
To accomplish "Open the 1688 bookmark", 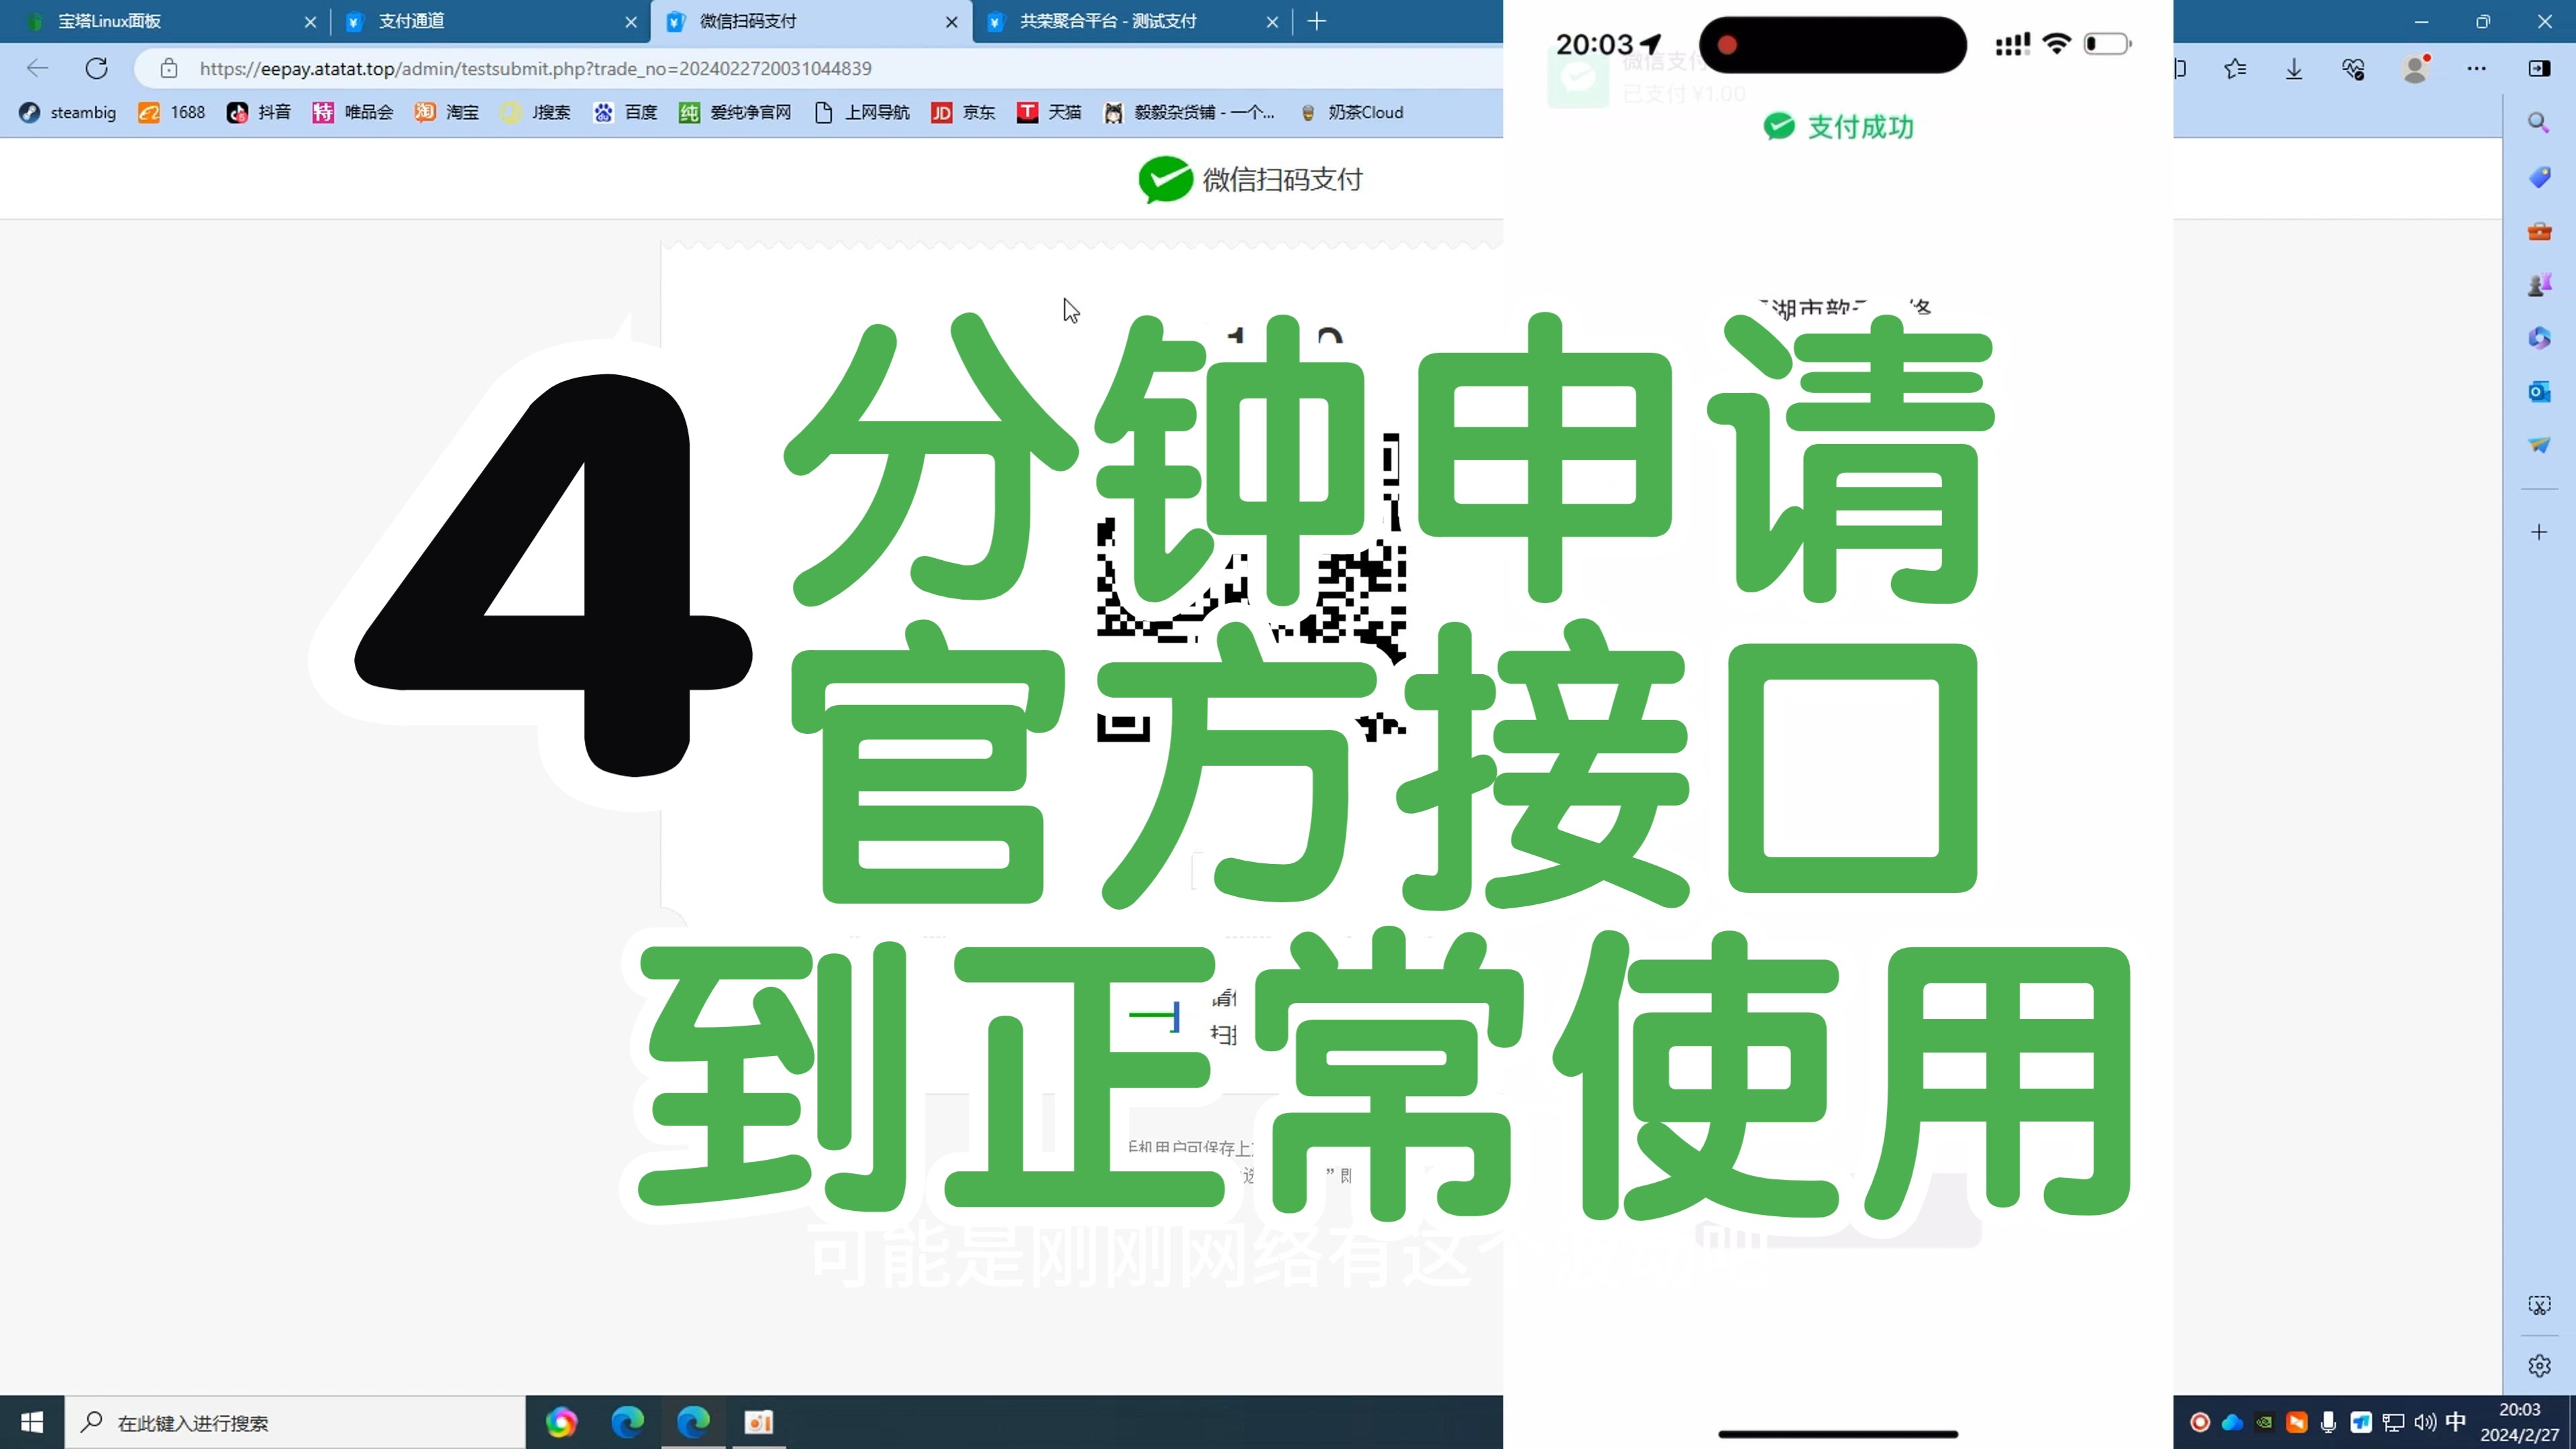I will coord(172,112).
